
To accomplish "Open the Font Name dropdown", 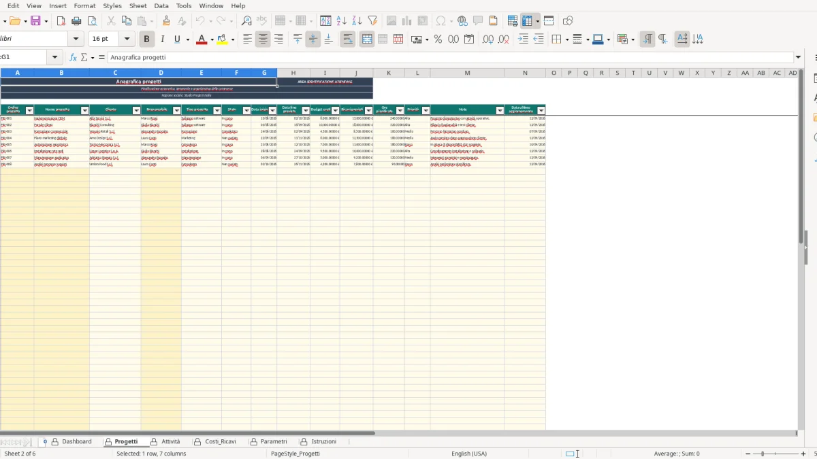I will coord(76,39).
